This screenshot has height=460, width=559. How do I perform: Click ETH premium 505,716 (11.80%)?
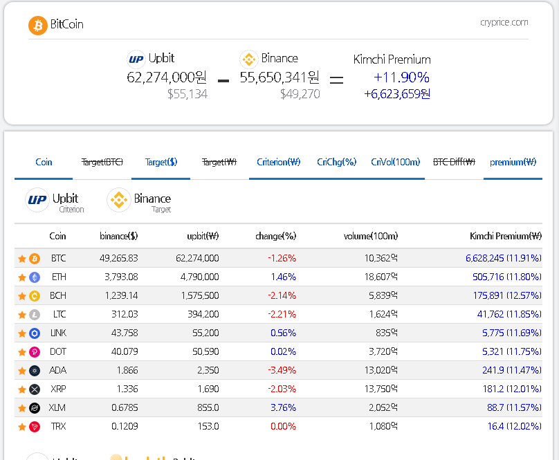[507, 277]
